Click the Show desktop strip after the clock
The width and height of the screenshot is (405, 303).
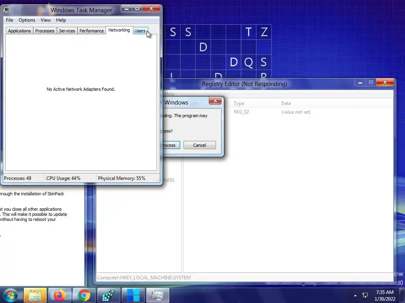pos(402,295)
